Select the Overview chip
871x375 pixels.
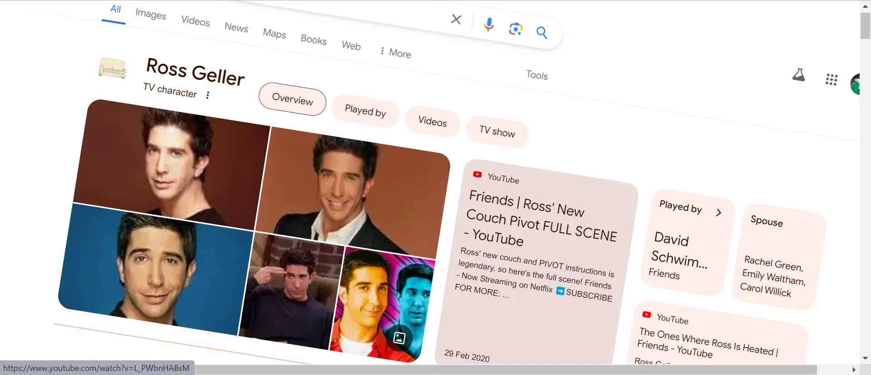pyautogui.click(x=293, y=99)
